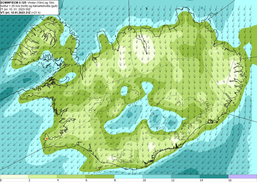Click the legend label "14"
The height and width of the screenshot is (182, 257).
click(201, 180)
